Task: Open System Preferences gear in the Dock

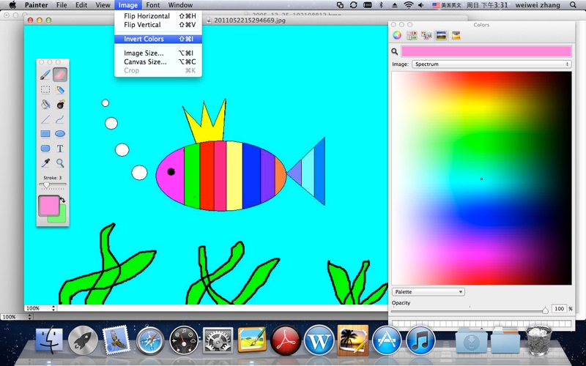Action: pyautogui.click(x=218, y=340)
